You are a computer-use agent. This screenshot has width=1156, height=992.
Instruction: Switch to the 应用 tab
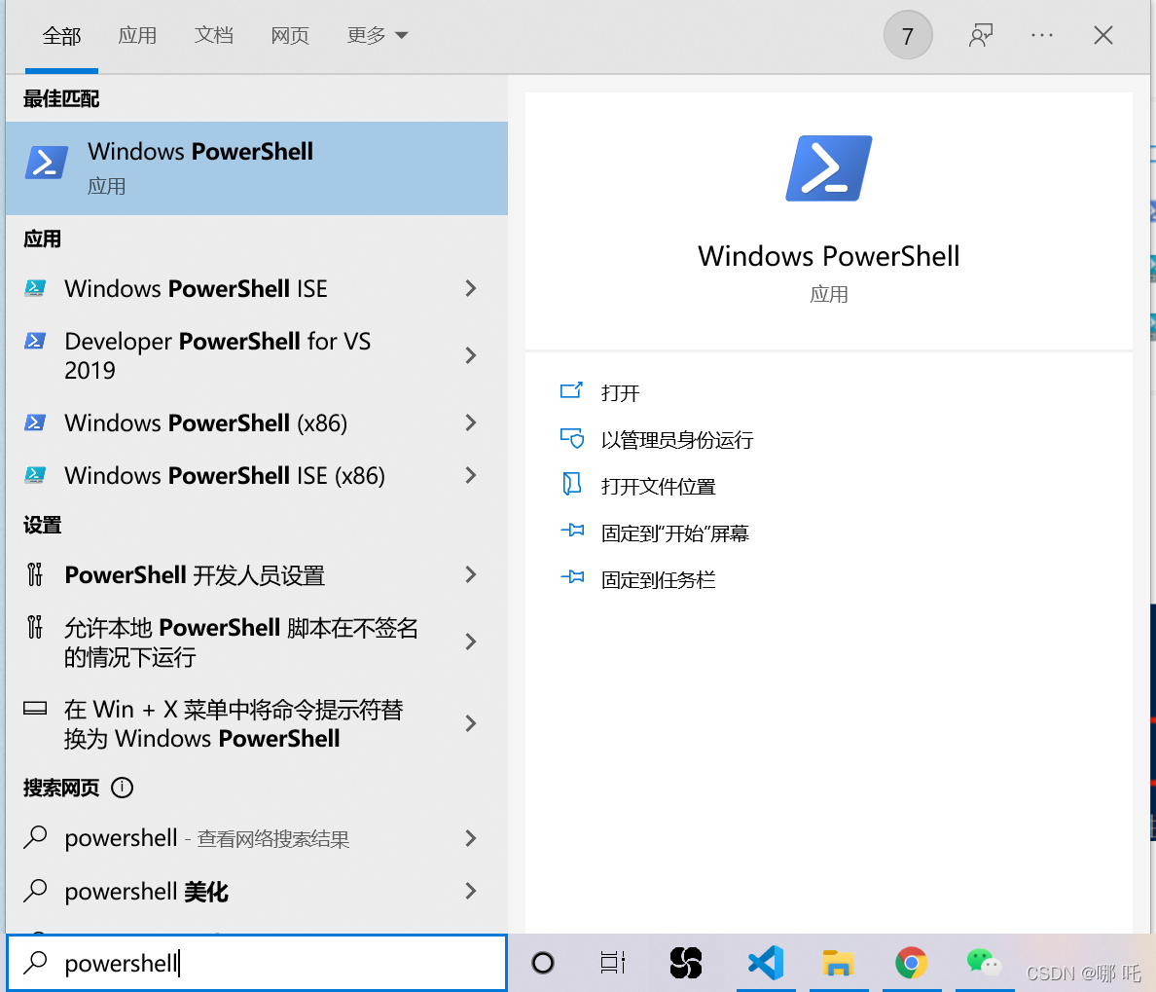tap(137, 35)
